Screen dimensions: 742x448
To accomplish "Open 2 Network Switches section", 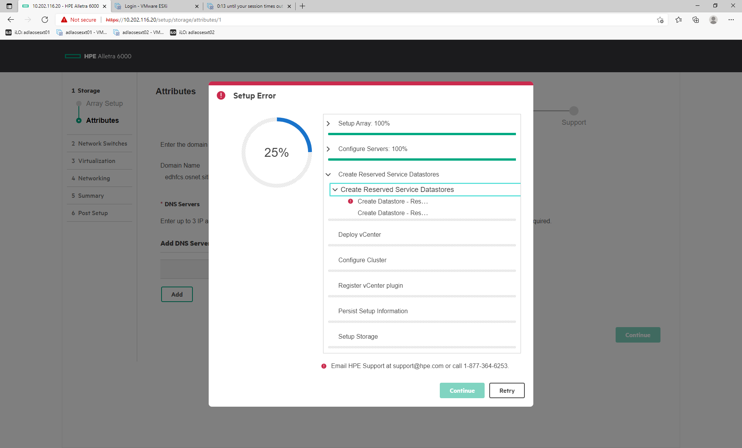I will coord(99,143).
